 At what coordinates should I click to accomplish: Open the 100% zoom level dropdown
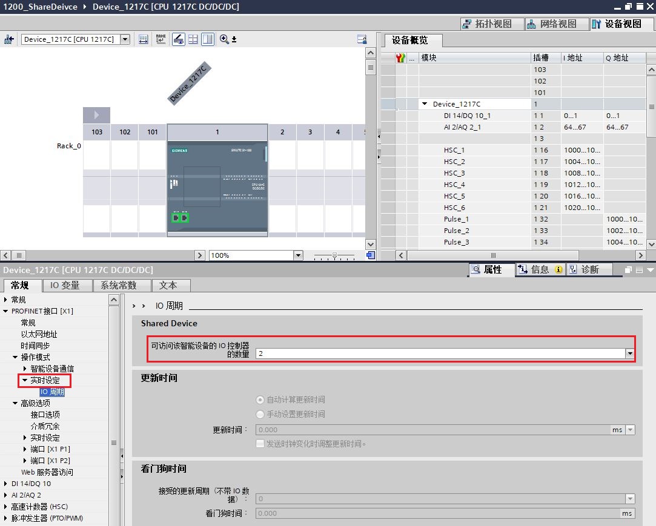pos(298,255)
